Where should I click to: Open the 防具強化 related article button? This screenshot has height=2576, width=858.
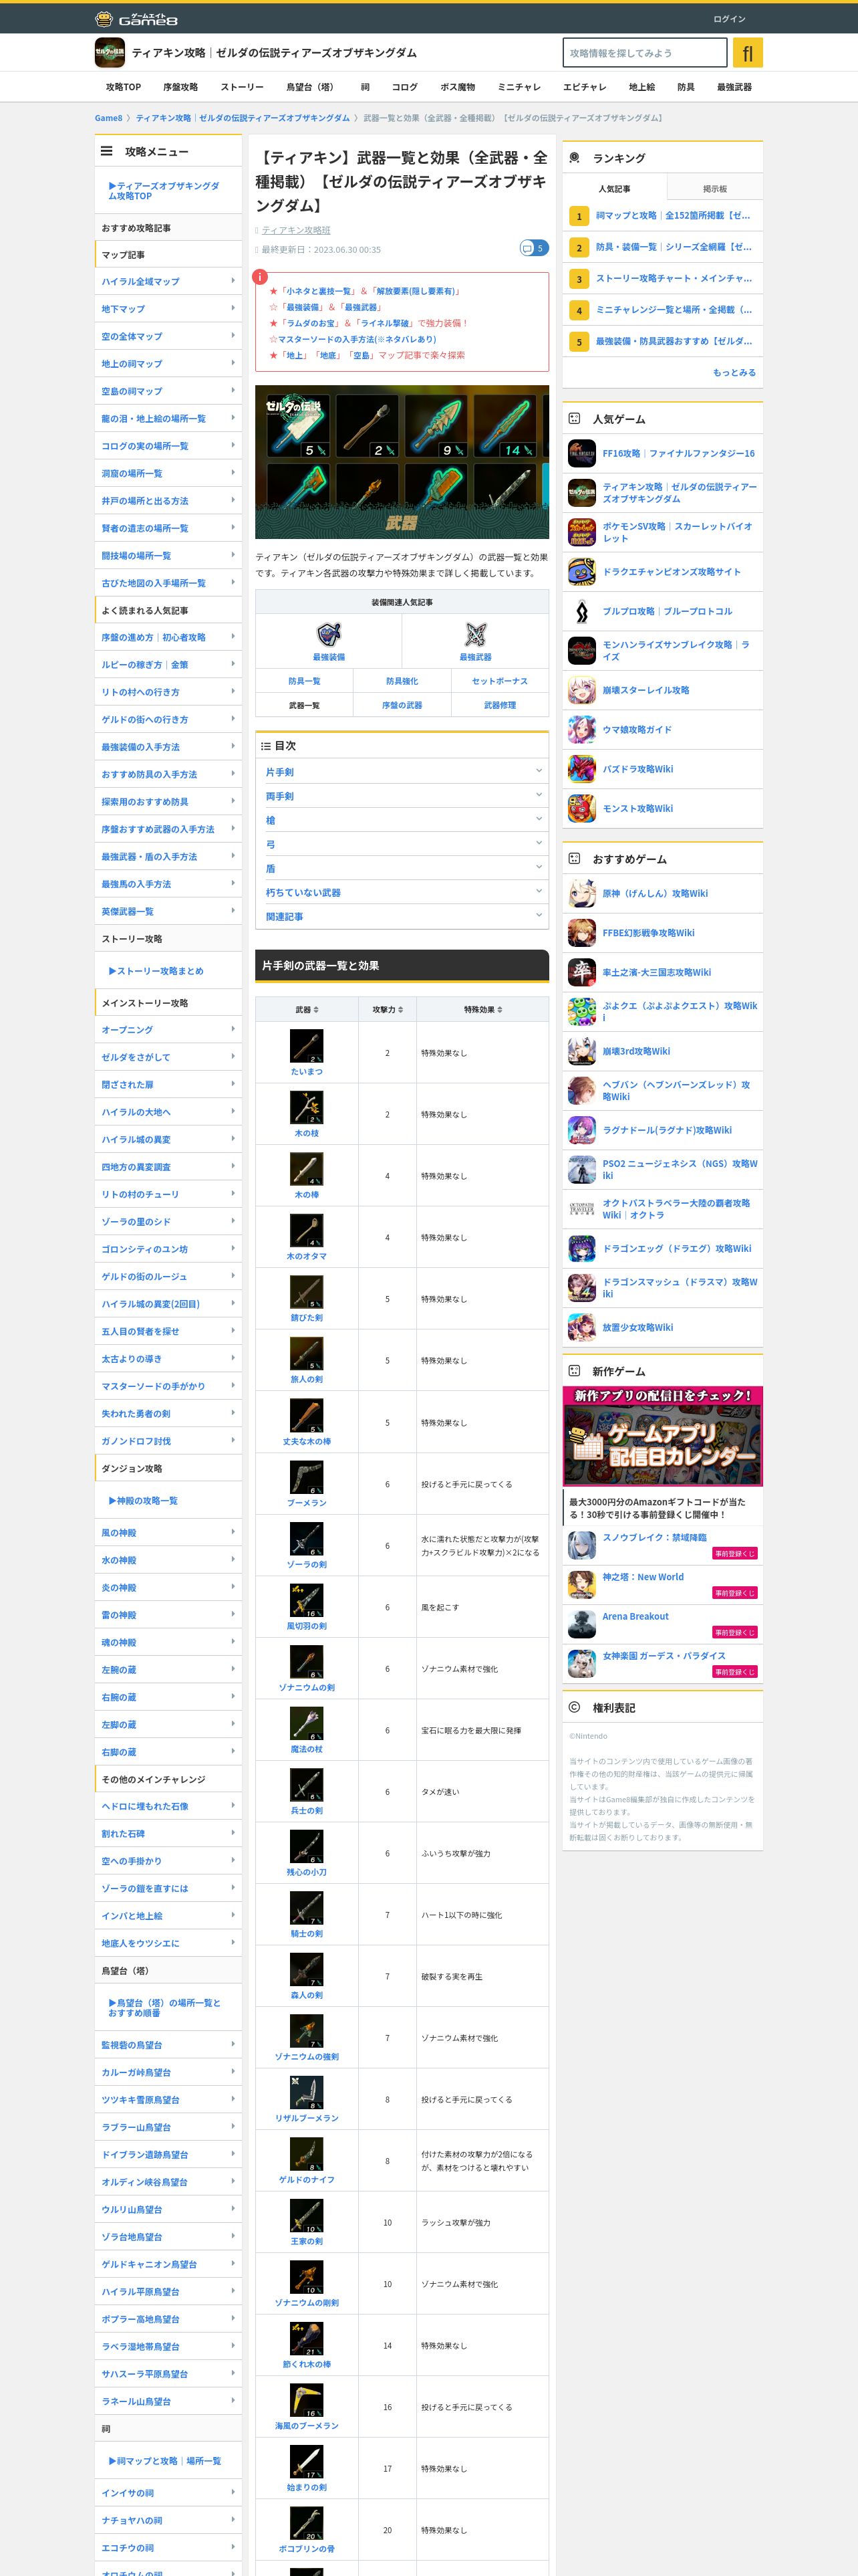click(402, 681)
